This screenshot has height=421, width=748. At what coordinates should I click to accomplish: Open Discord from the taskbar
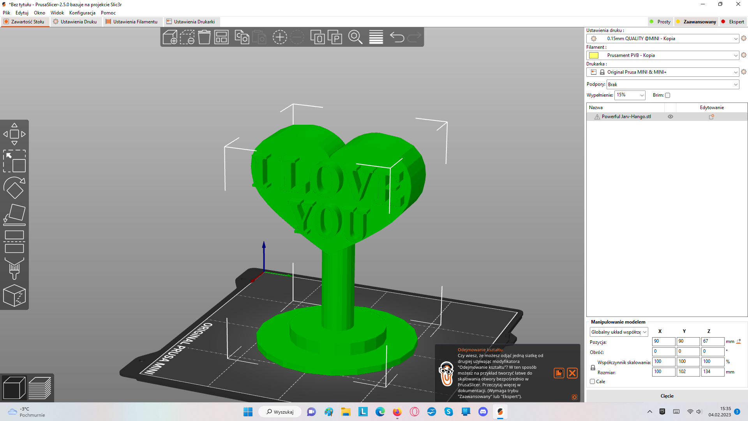point(483,412)
